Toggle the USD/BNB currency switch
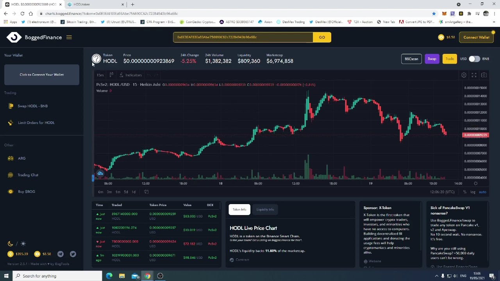This screenshot has height=281, width=500. pyautogui.click(x=474, y=59)
